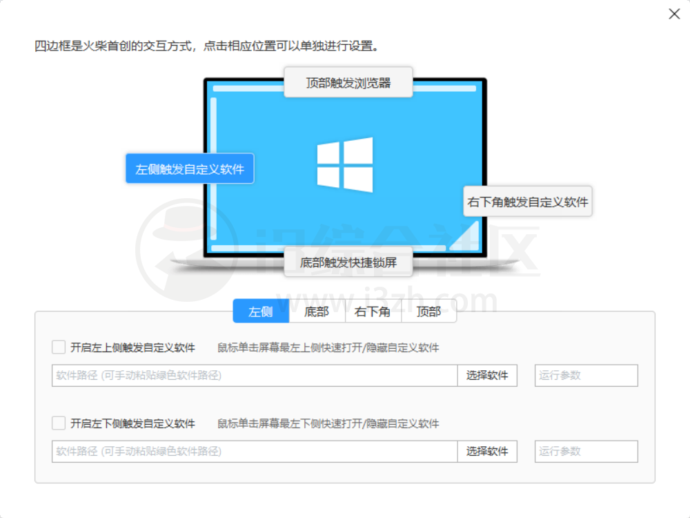Screen dimensions: 690x518
Task: Select the 左侧触发自定义软件 blue label
Action: pyautogui.click(x=190, y=169)
